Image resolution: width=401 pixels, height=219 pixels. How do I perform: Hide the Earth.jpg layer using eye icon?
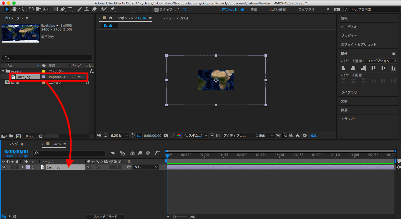[4, 167]
